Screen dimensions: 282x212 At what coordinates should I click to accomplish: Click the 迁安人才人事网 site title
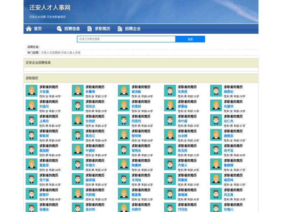[50, 7]
